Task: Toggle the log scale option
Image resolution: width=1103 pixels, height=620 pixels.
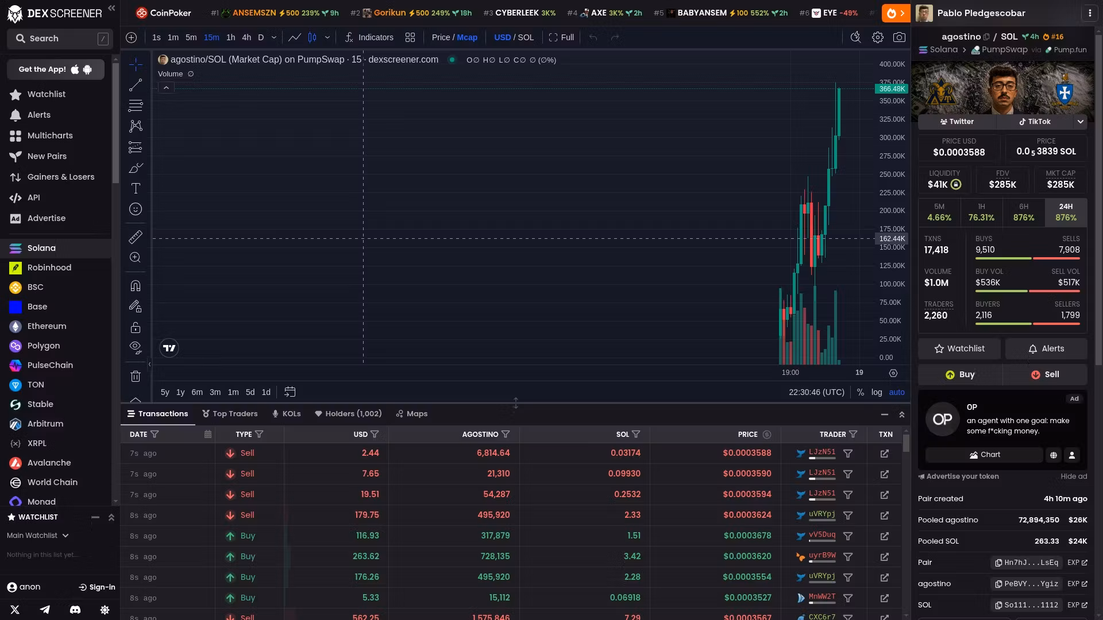Action: pyautogui.click(x=877, y=392)
